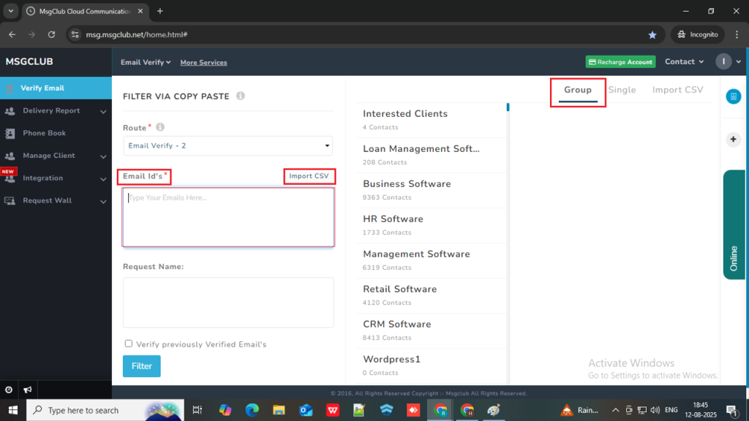Click the Manage Client sidebar icon

point(10,156)
